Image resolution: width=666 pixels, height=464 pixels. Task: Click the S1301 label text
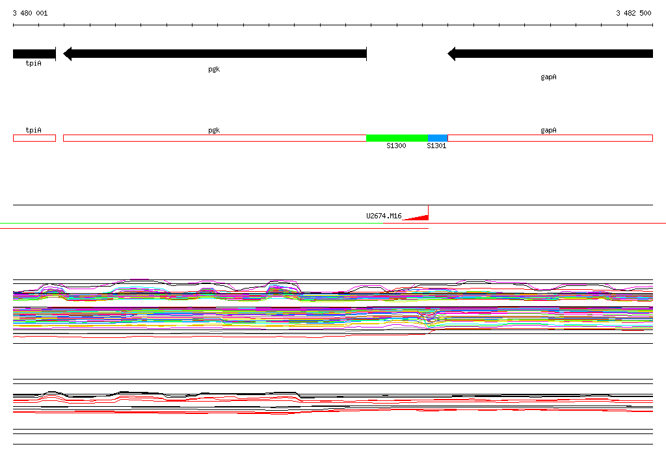point(436,146)
